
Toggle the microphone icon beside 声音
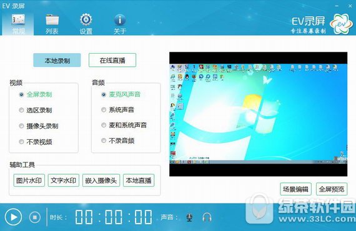(x=189, y=217)
